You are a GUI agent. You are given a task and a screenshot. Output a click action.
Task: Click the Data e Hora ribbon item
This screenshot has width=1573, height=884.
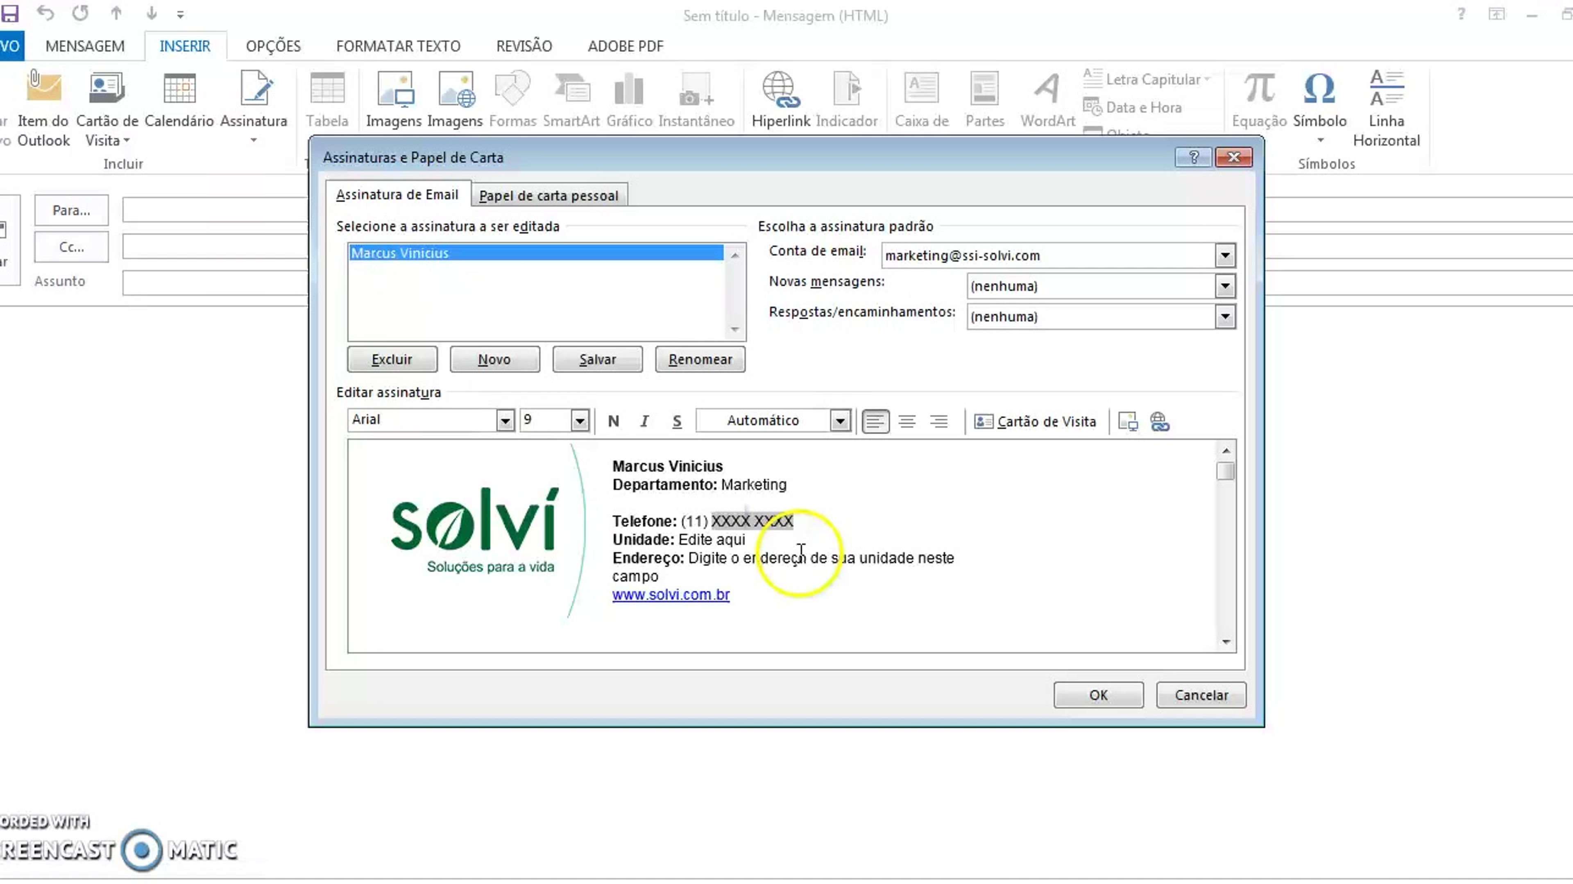click(1133, 107)
